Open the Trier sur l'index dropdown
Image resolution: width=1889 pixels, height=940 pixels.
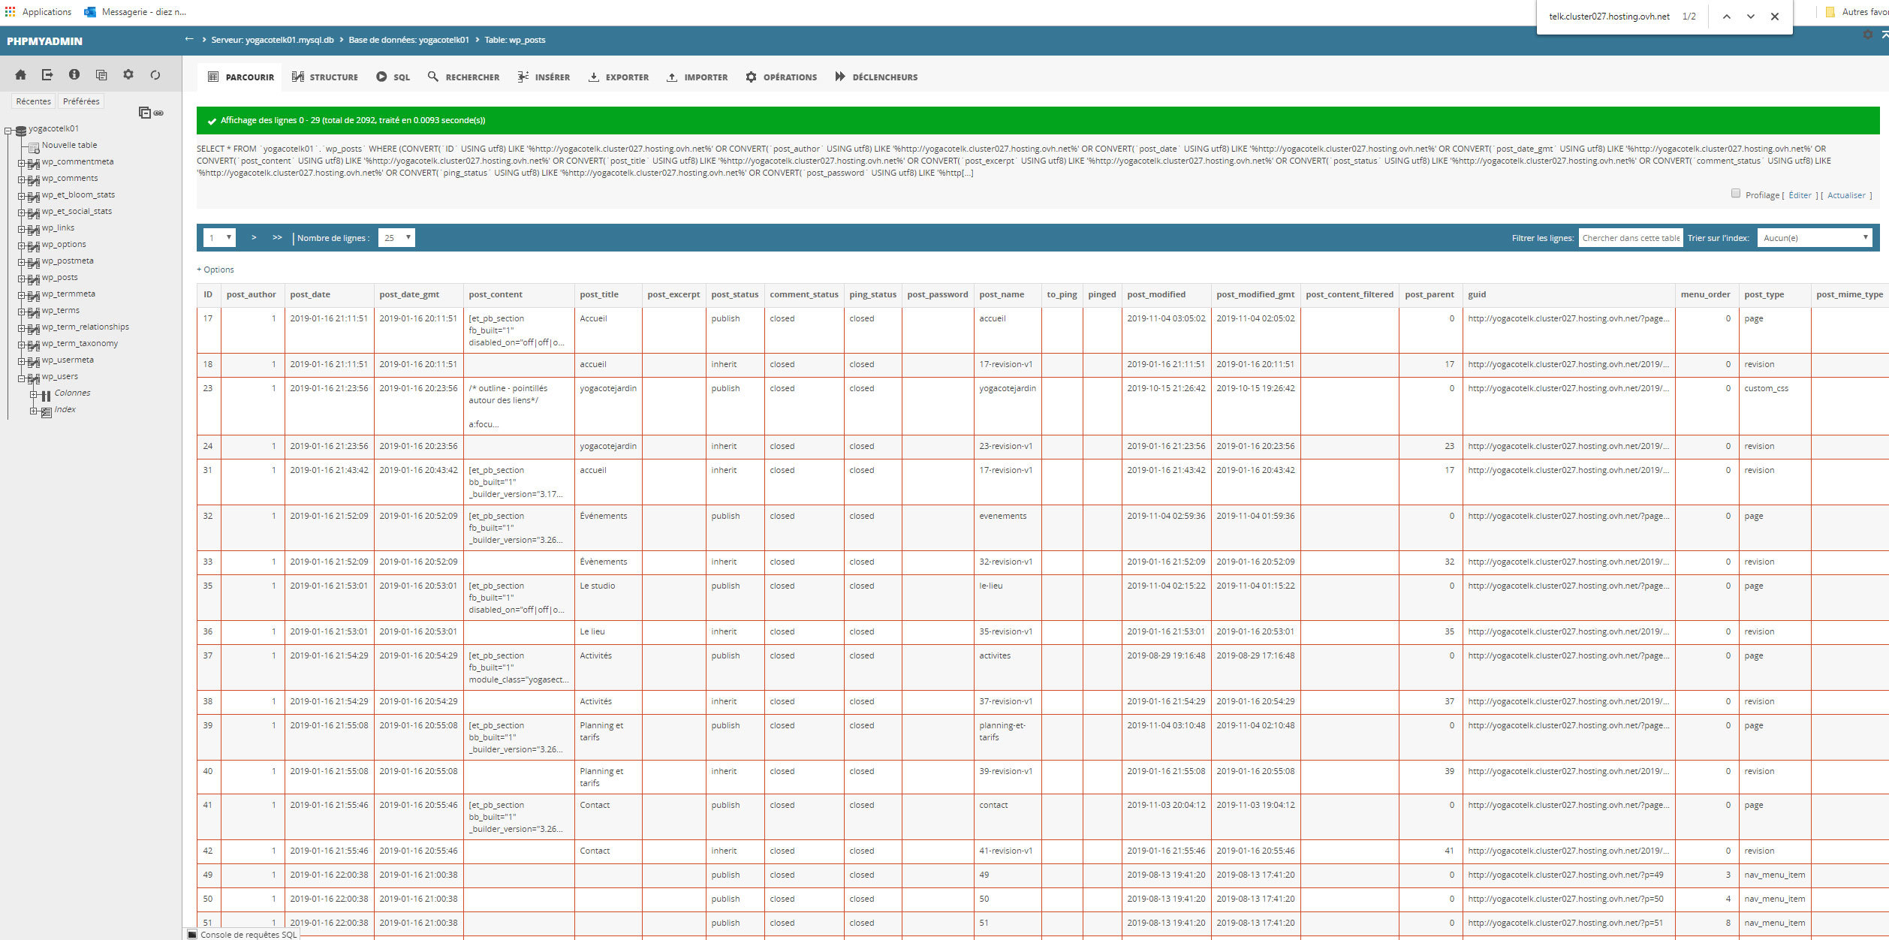point(1814,238)
